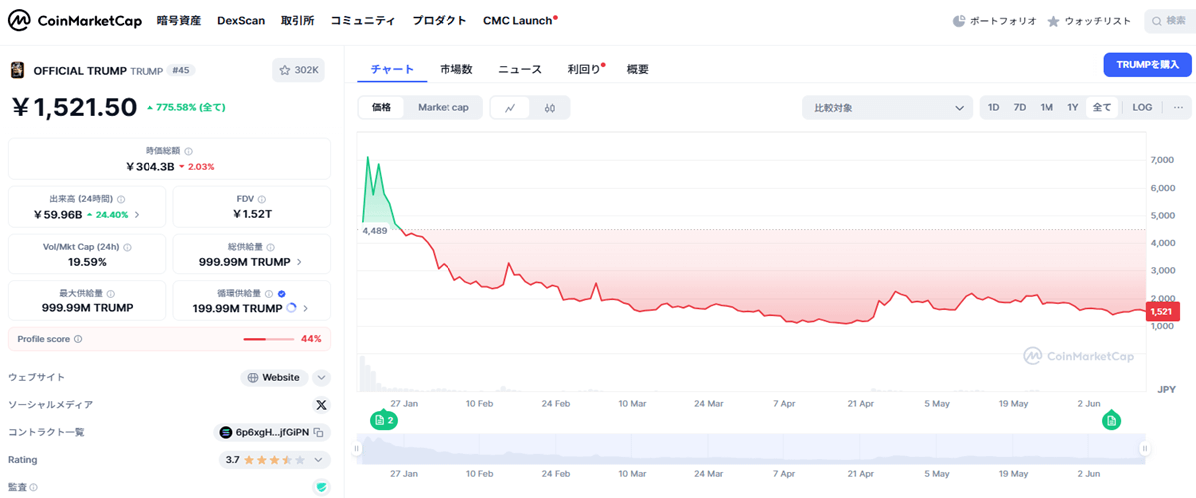
Task: Open the 比較対象 comparison dropdown
Action: click(x=887, y=107)
